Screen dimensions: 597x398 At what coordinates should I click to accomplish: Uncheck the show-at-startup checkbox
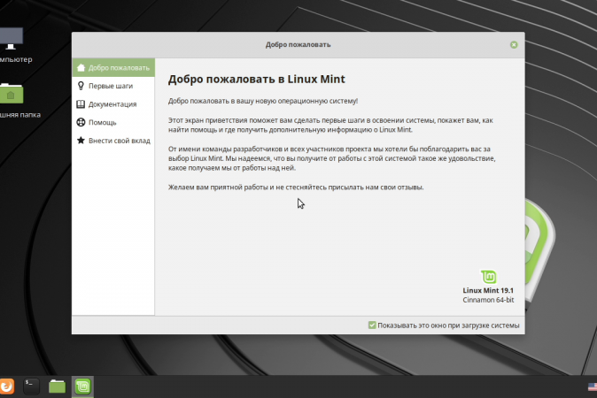372,325
